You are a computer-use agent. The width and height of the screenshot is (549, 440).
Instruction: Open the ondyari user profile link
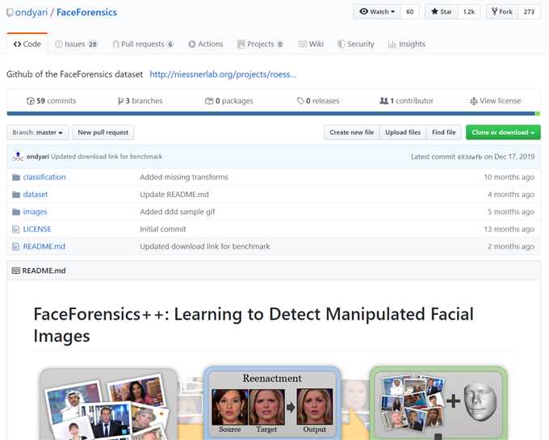click(31, 12)
